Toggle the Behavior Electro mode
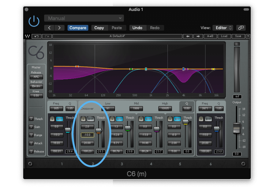Screen dimensions: 274x188 click(x=36, y=86)
